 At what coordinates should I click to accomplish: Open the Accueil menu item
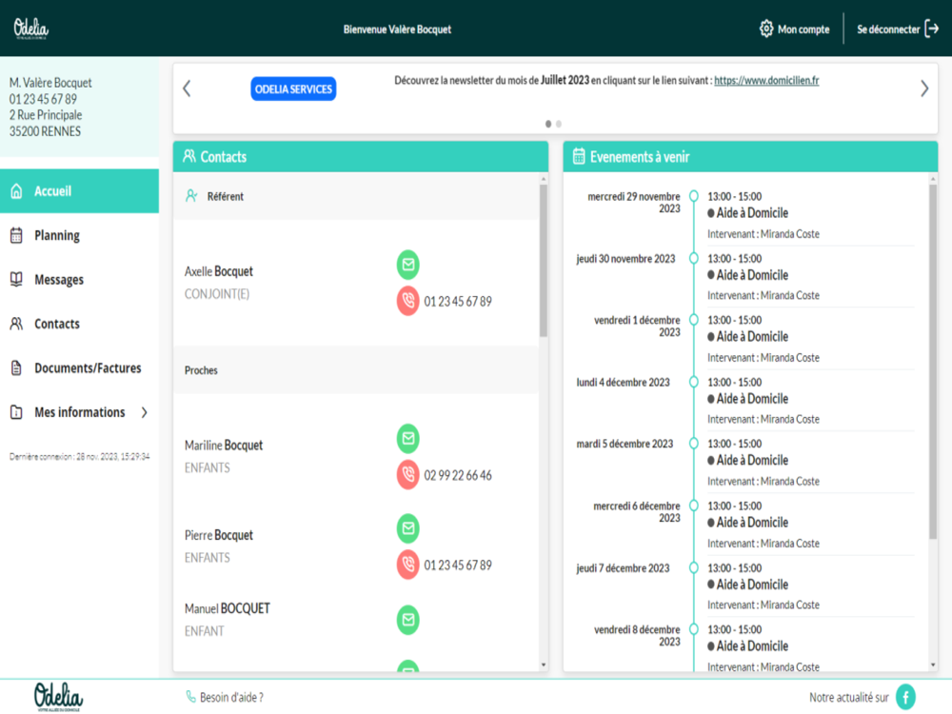(80, 191)
